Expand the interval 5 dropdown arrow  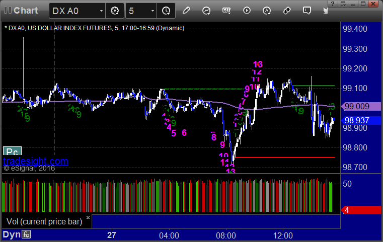point(152,11)
